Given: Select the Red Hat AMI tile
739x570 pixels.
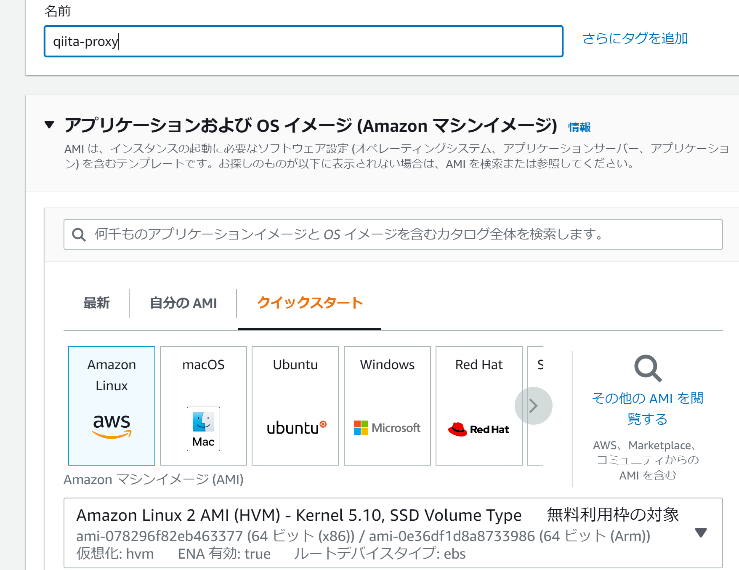Looking at the screenshot, I should click(x=479, y=406).
